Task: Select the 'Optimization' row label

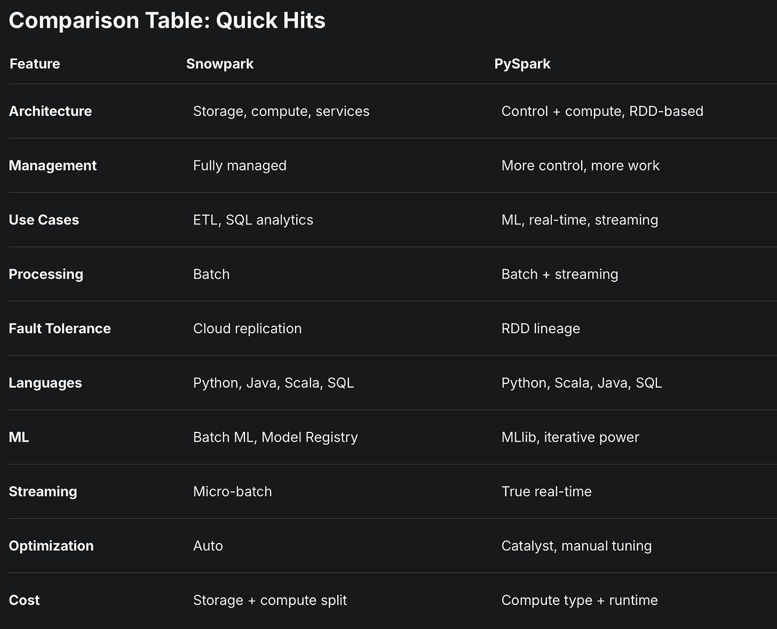Action: click(x=51, y=546)
